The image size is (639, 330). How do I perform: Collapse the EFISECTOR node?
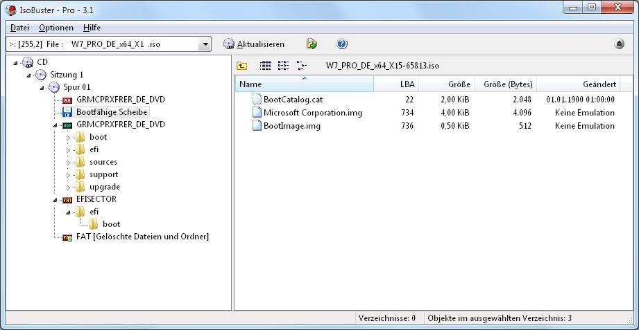point(56,200)
